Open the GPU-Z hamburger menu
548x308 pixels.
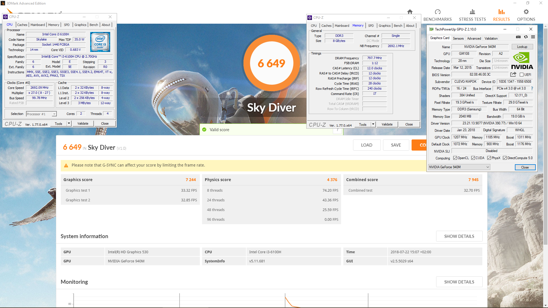pos(533,37)
